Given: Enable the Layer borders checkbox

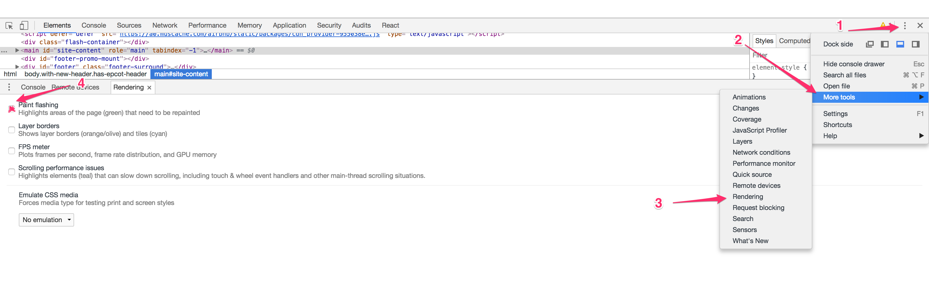Looking at the screenshot, I should pyautogui.click(x=12, y=130).
